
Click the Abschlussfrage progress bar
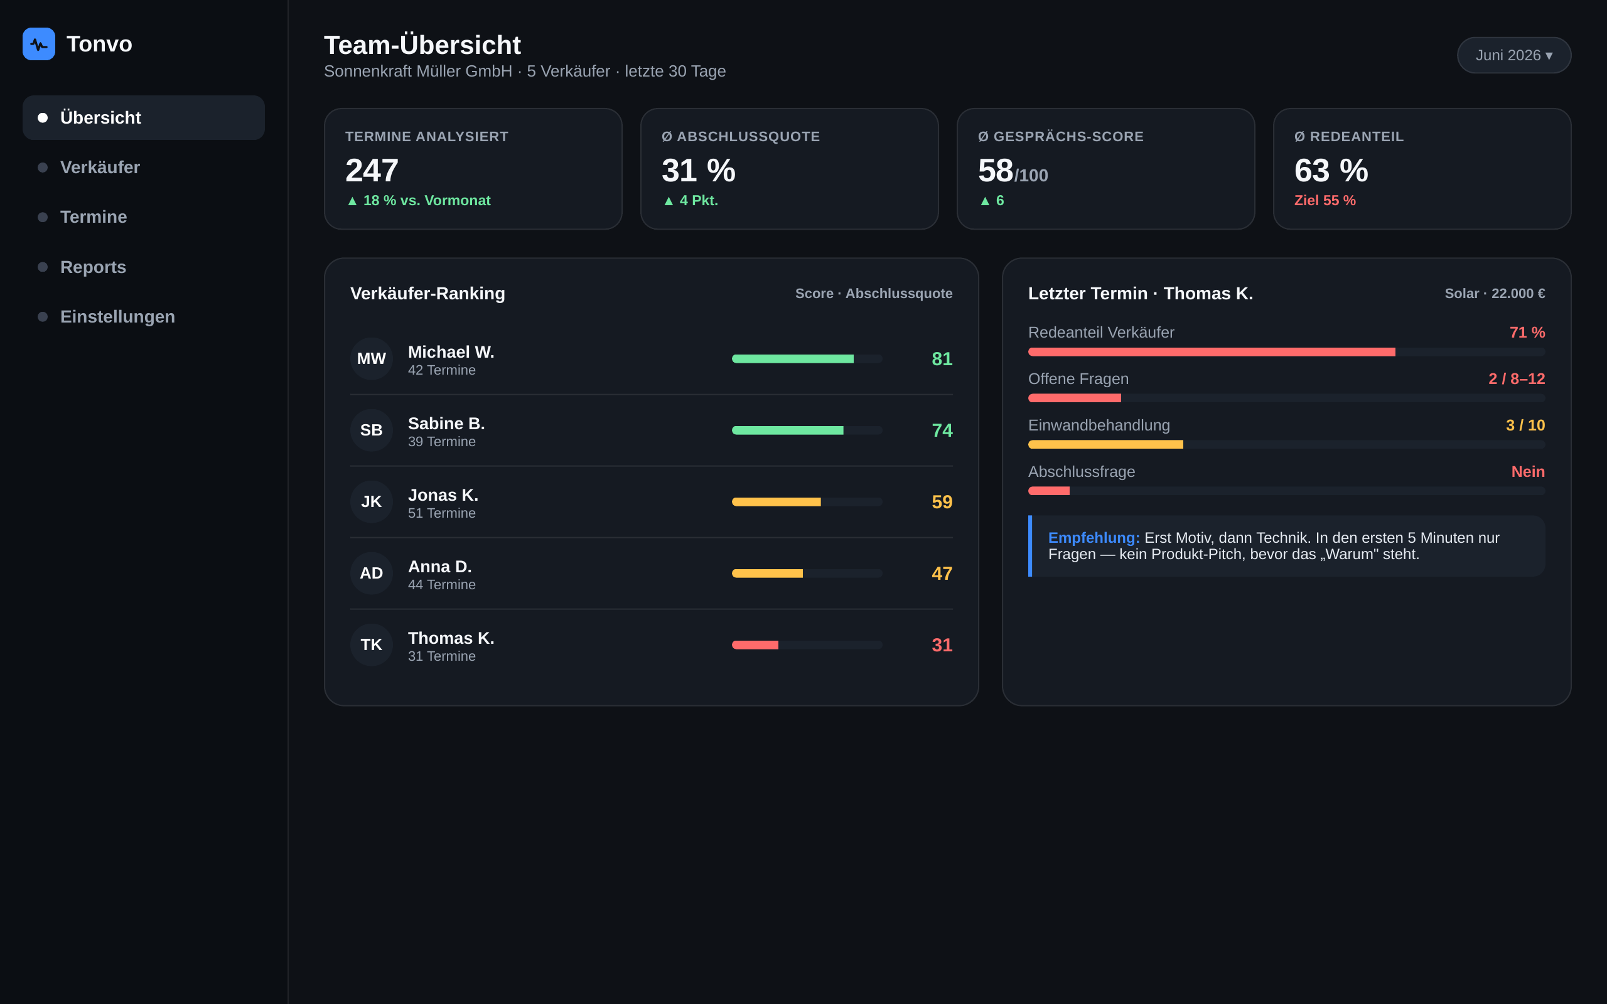(1286, 491)
